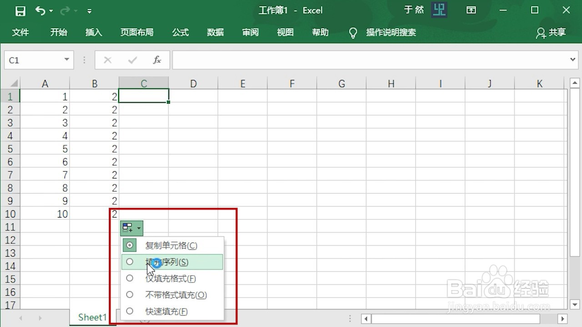Click the Enter (checkmark) icon in formula bar

[x=132, y=59]
